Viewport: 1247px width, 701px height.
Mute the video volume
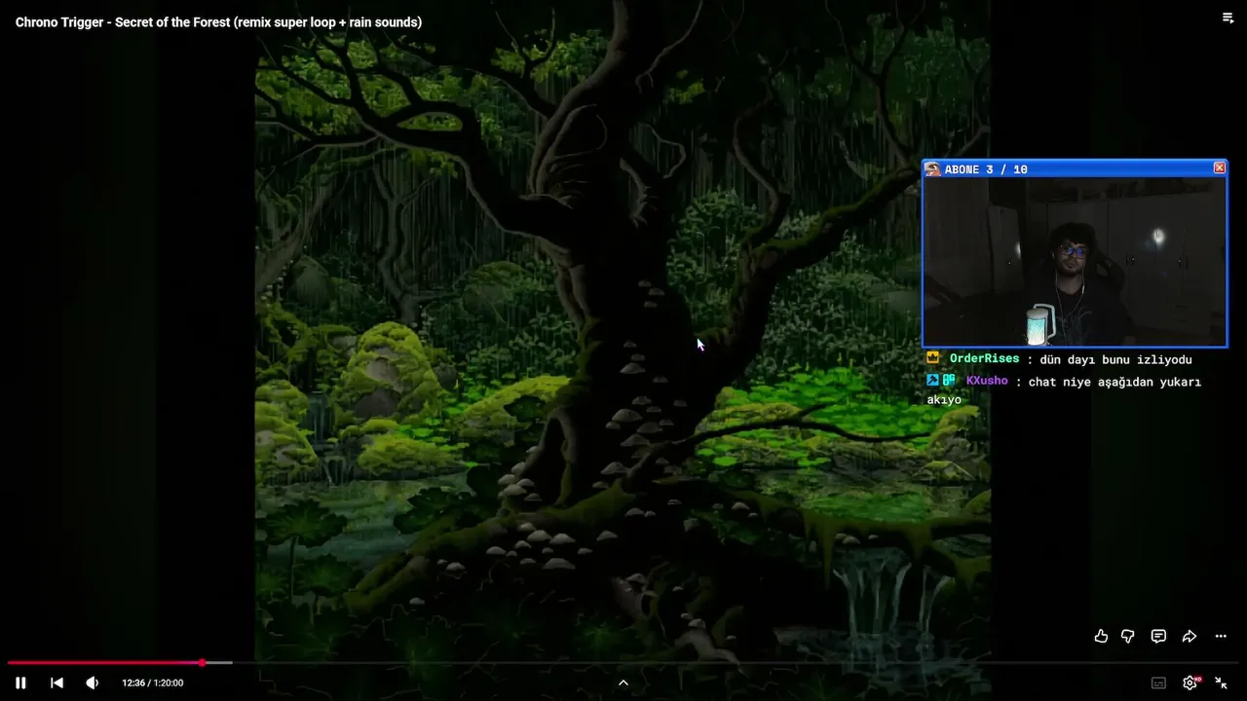93,683
